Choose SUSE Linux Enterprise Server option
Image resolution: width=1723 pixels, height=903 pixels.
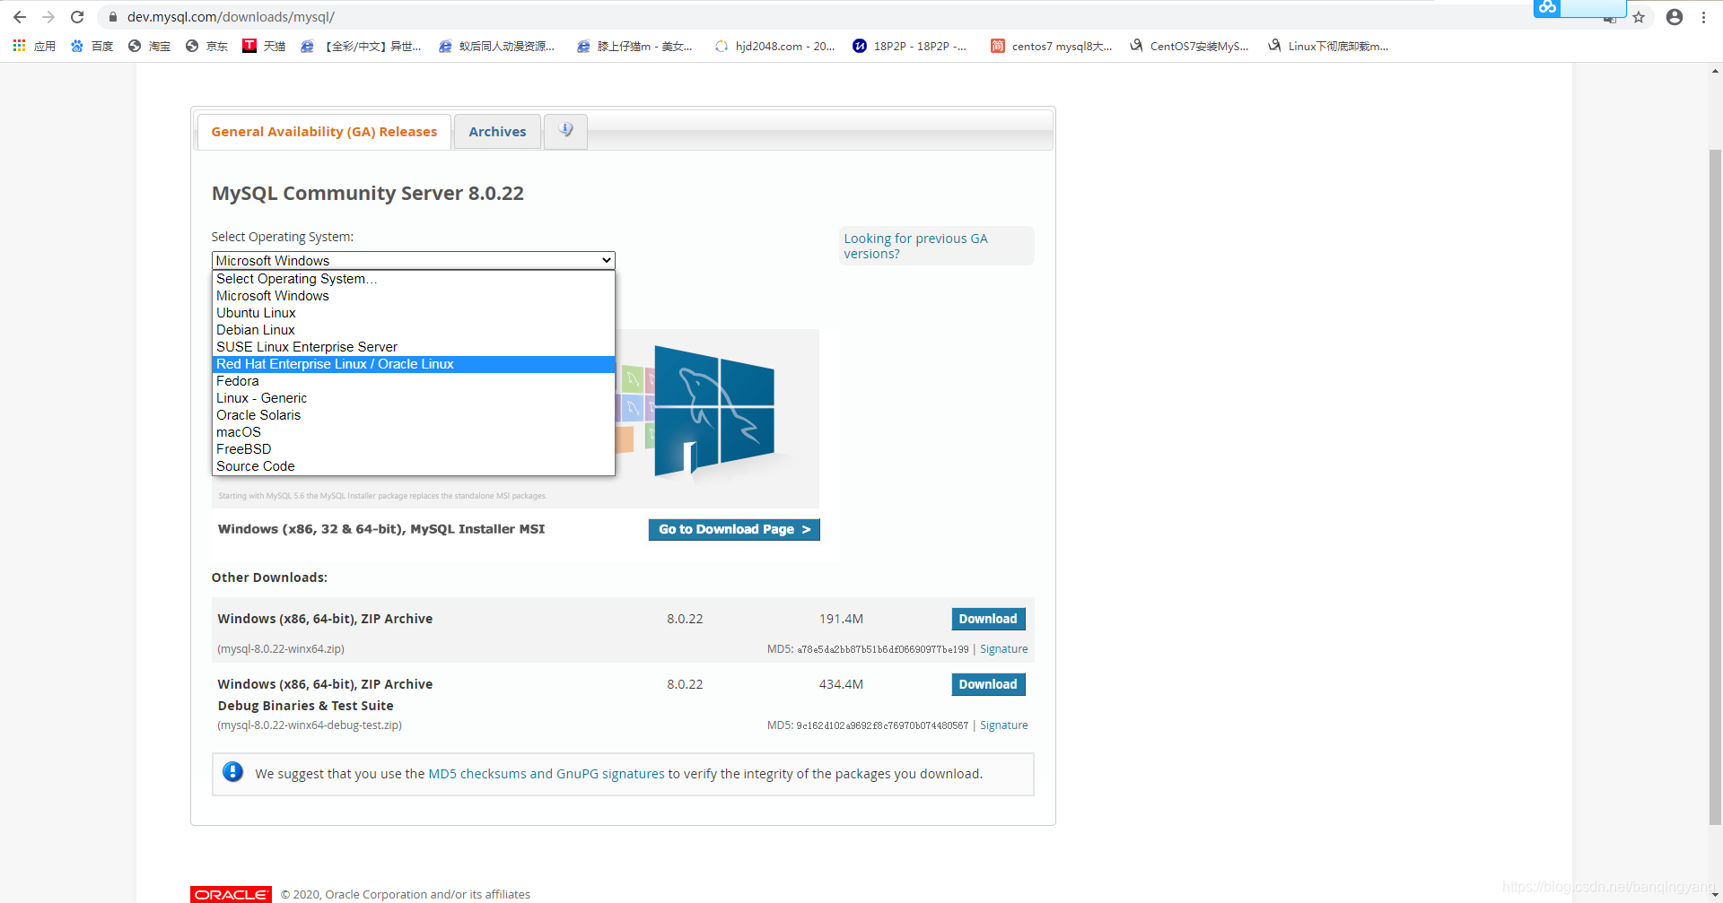tap(413, 347)
